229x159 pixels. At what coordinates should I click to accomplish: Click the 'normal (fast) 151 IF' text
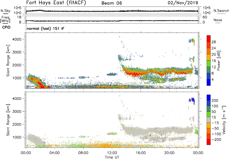coord(46,28)
